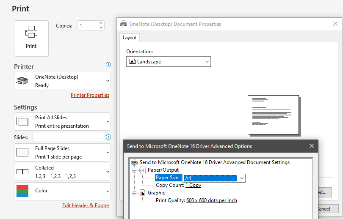Collapse the Graphic tree node

pos(135,193)
